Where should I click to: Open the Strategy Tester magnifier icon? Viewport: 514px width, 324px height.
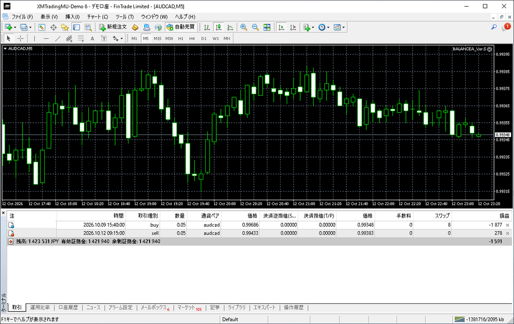pyautogui.click(x=88, y=28)
